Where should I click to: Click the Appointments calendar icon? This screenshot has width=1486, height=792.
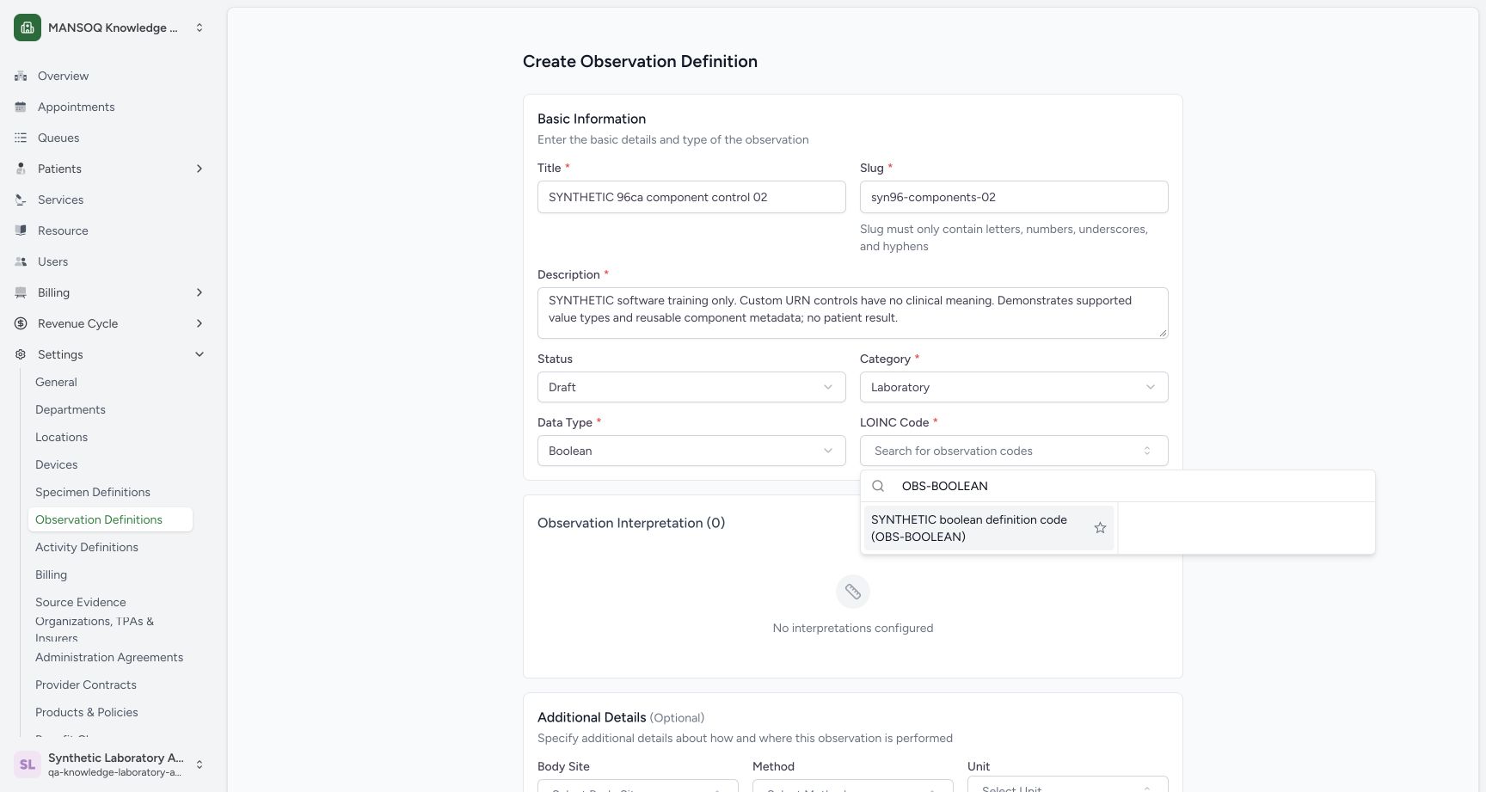21,107
